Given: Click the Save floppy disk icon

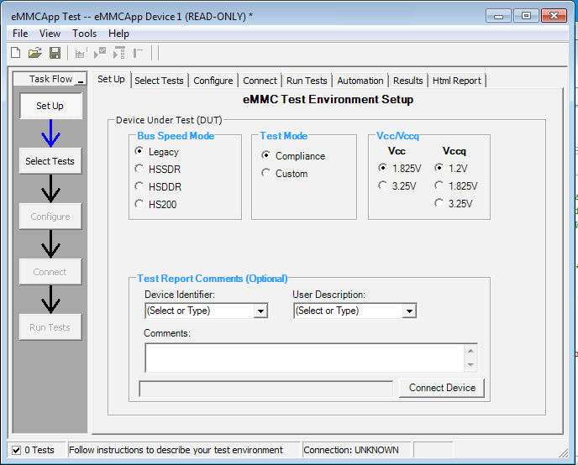Looking at the screenshot, I should [55, 53].
